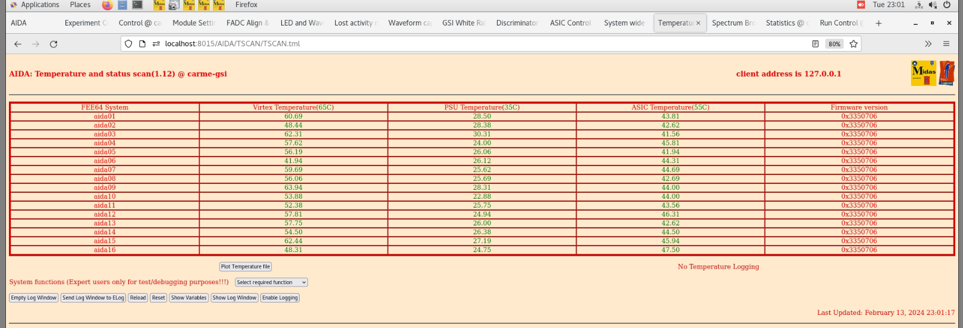
Task: Expand the overflow toolbar chevron
Action: point(928,44)
